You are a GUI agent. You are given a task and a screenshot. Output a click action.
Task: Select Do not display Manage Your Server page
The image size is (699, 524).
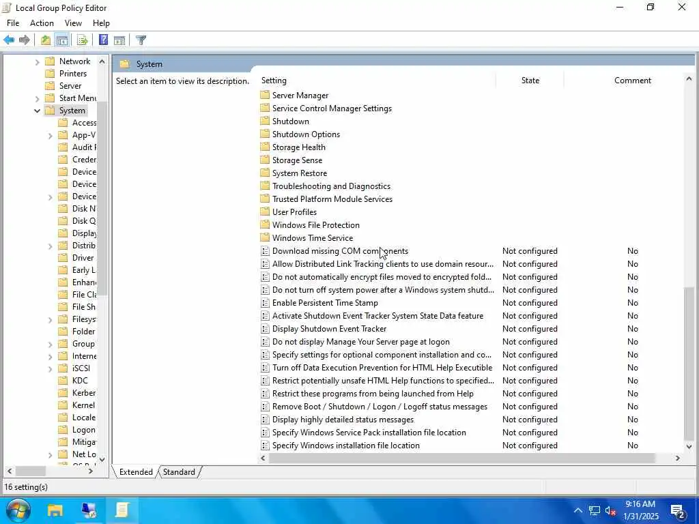coord(360,342)
